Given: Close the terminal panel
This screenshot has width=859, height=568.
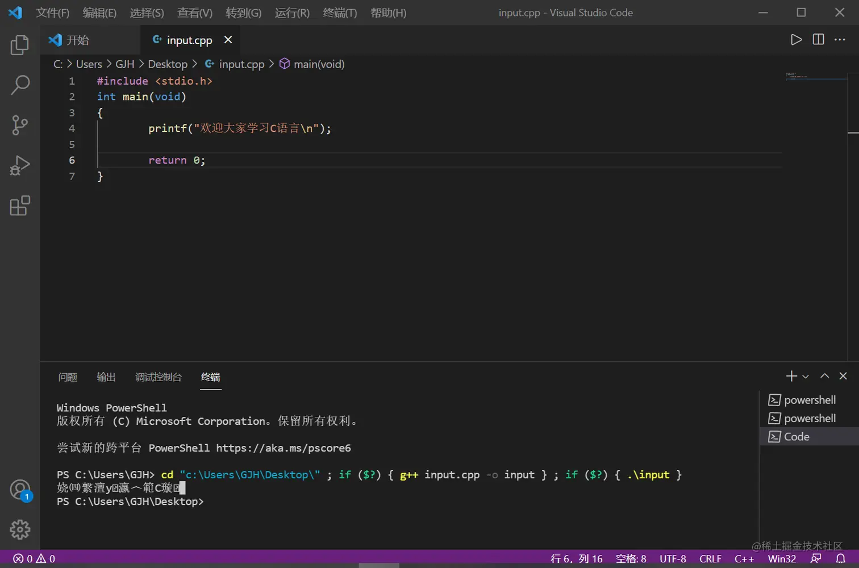Looking at the screenshot, I should click(843, 376).
